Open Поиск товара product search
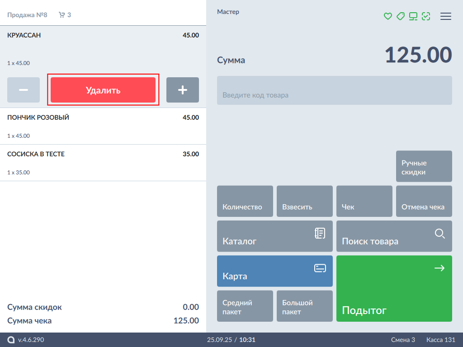463x347 pixels. tap(394, 236)
